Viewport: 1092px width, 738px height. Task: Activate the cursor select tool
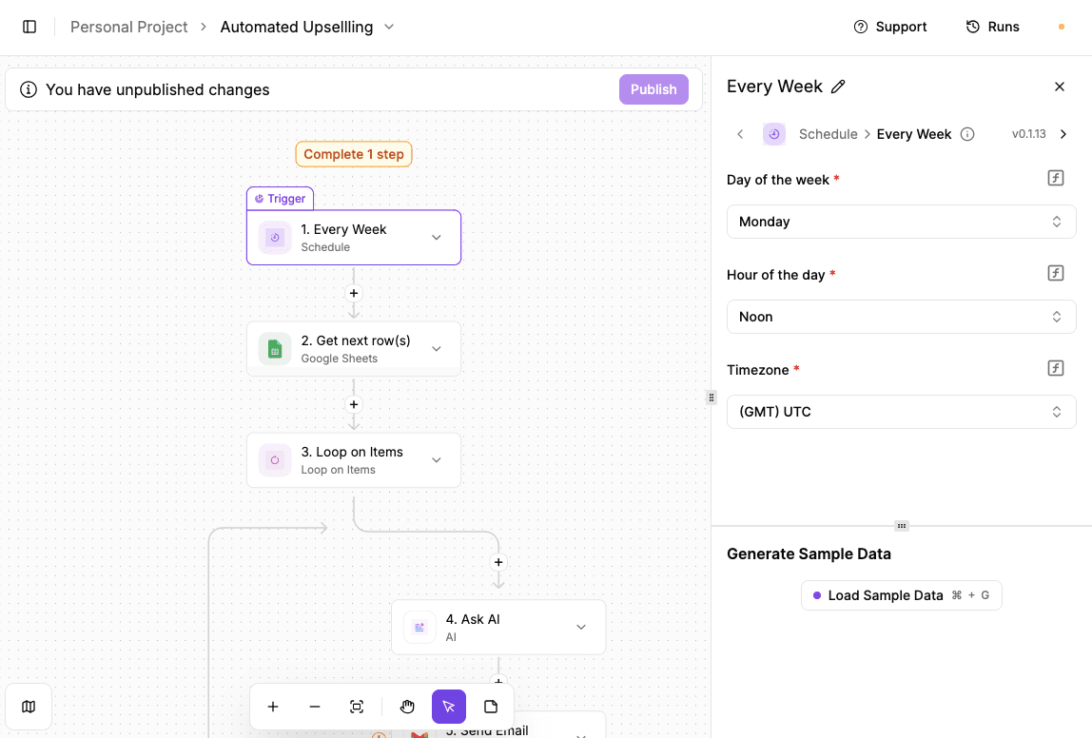448,707
